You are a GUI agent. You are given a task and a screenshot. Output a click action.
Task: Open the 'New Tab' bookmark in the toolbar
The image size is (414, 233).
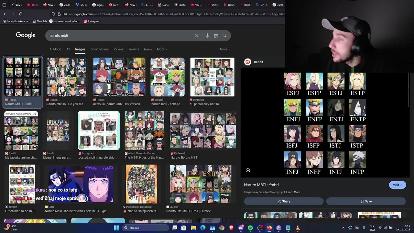[x=39, y=21]
